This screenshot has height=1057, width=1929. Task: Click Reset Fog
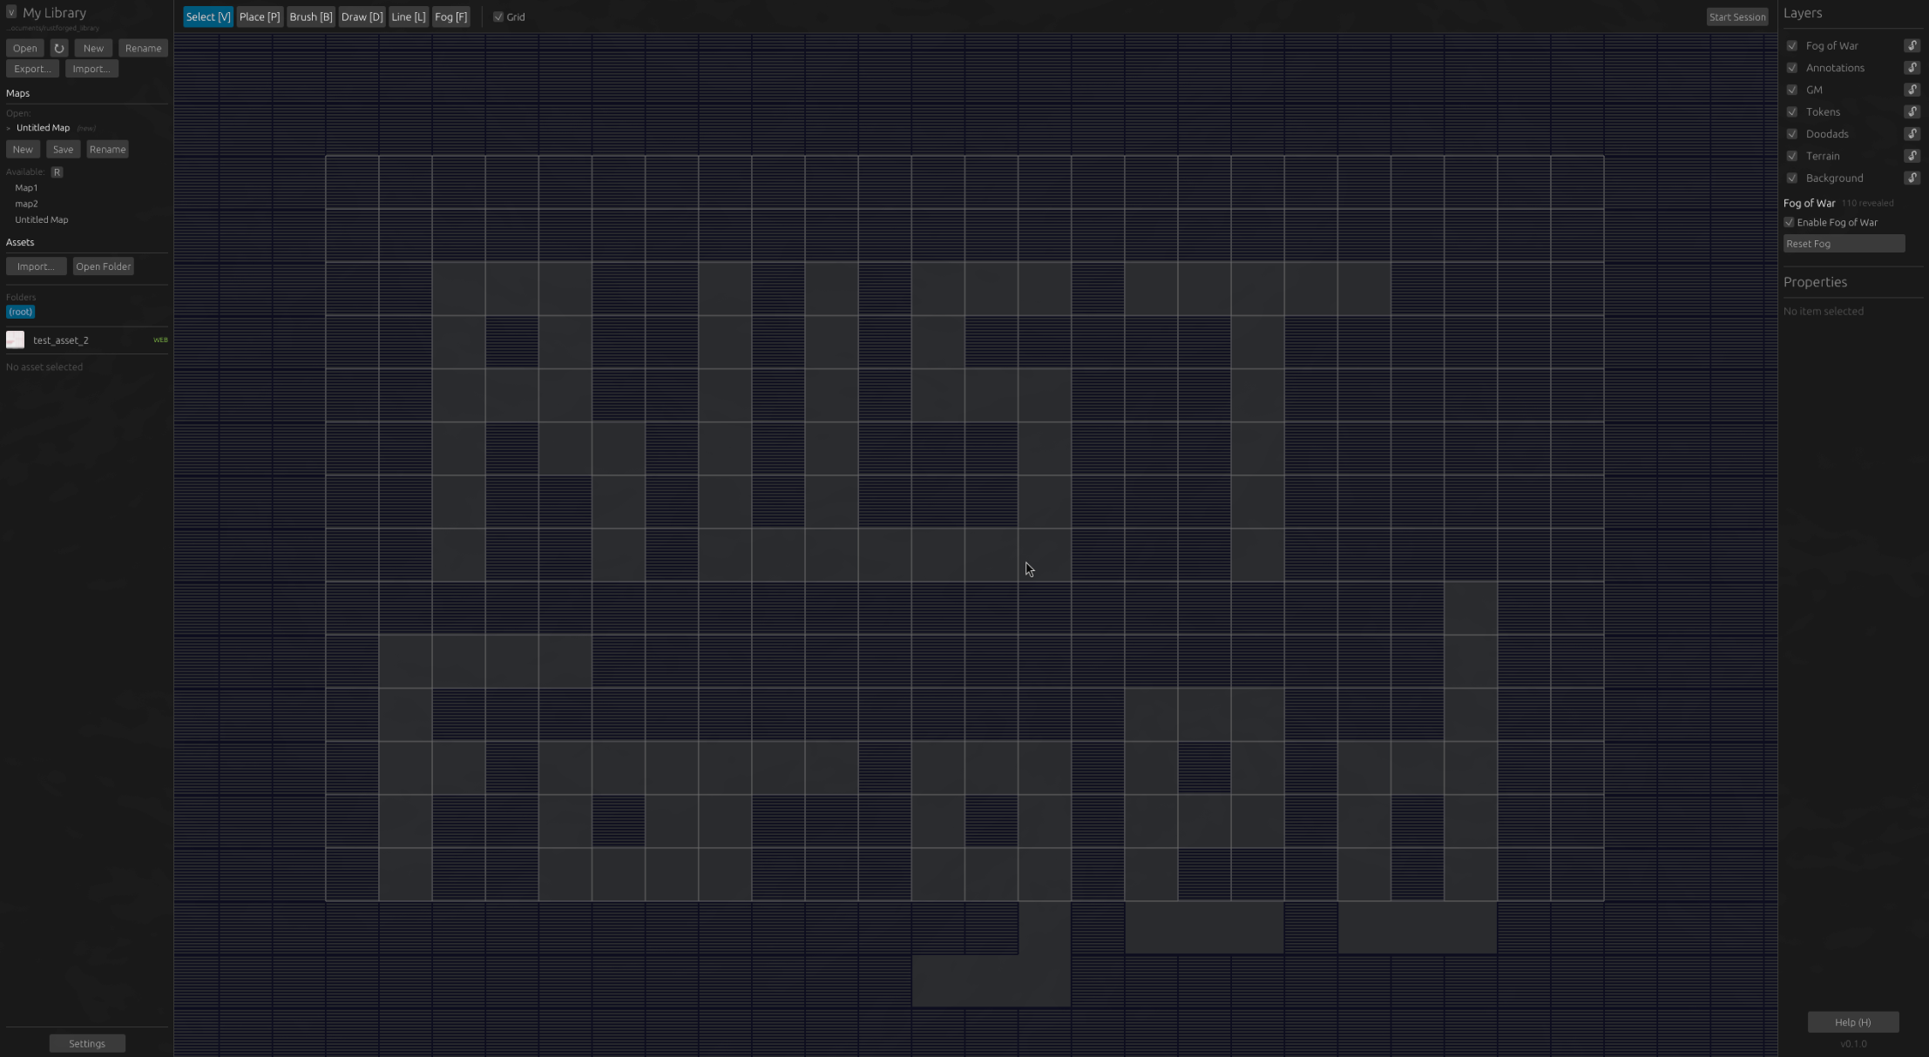pos(1844,243)
